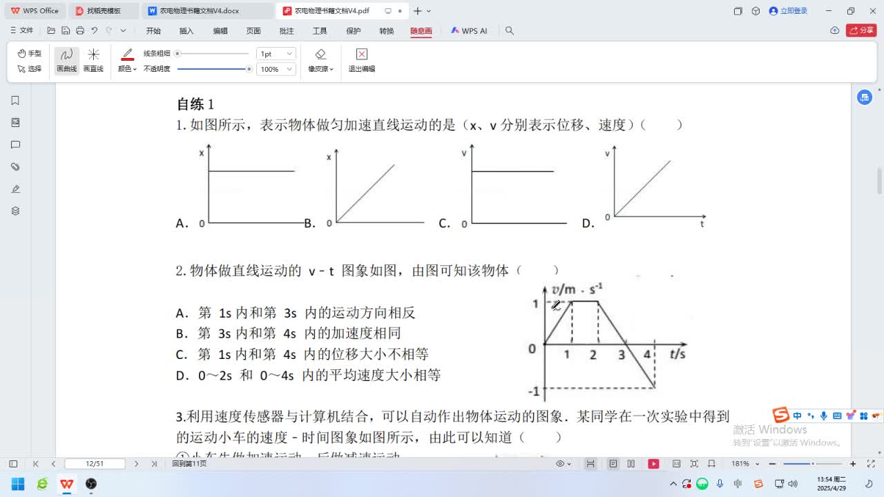884x497 pixels.
Task: Switch to the 页面 ribbon tab
Action: coord(253,31)
